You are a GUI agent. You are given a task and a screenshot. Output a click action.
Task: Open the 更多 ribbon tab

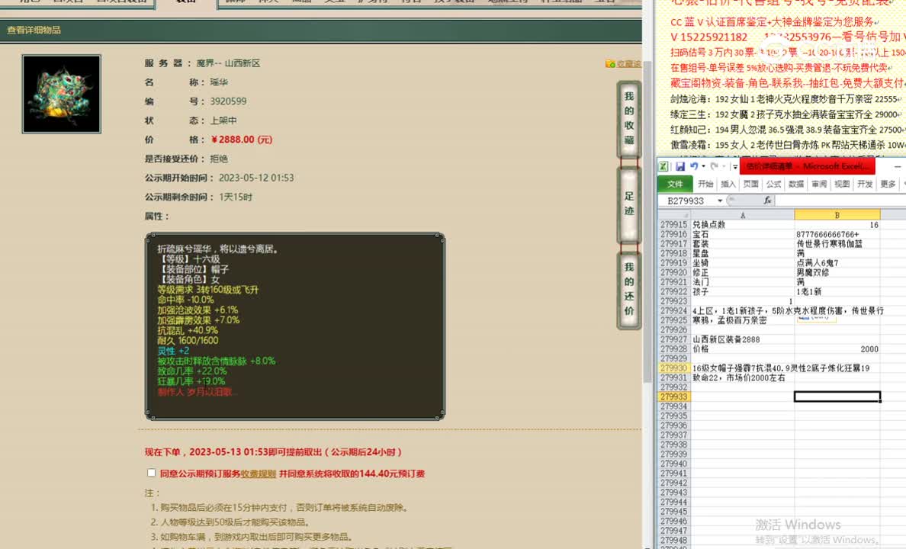(x=888, y=184)
